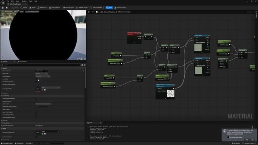Toggle the Two Sided checkbox
The image size is (258, 145).
36,79
